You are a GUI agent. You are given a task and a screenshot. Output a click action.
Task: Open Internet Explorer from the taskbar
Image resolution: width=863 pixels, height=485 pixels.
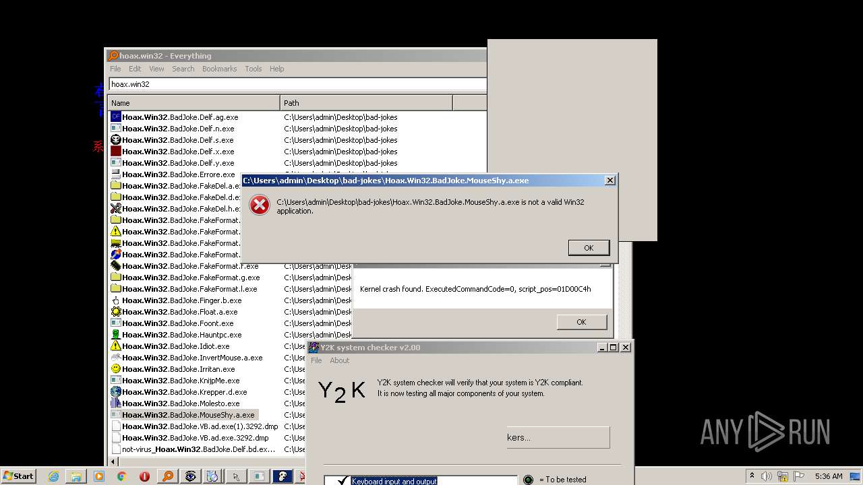click(53, 476)
